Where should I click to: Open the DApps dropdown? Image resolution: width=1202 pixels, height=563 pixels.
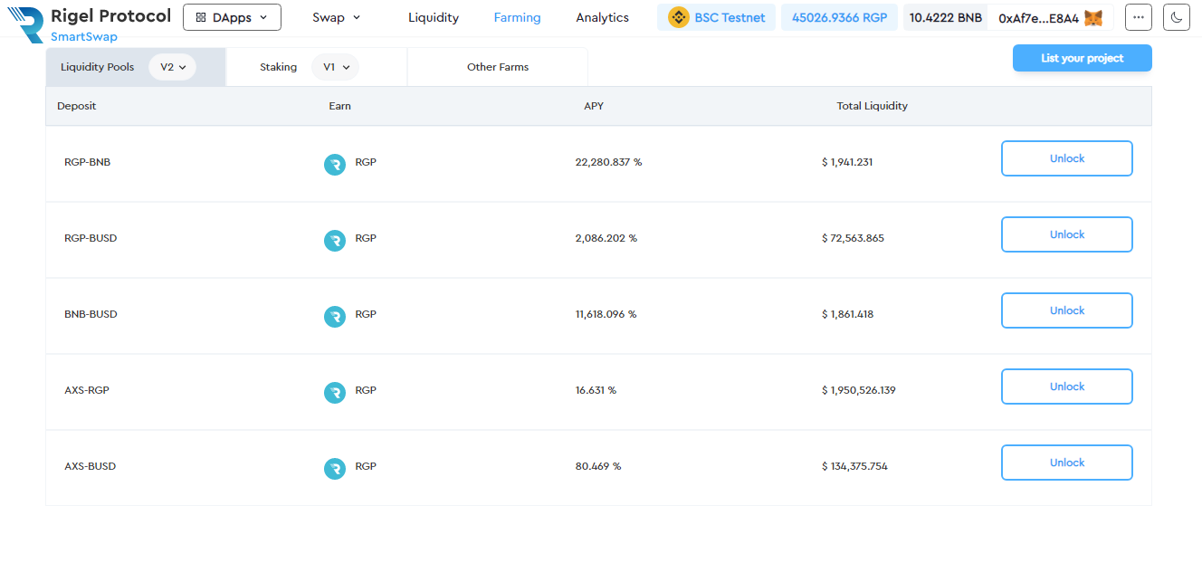point(232,17)
